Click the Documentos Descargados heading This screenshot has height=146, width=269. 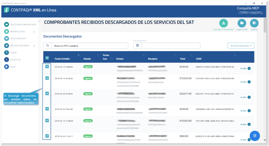(62, 36)
